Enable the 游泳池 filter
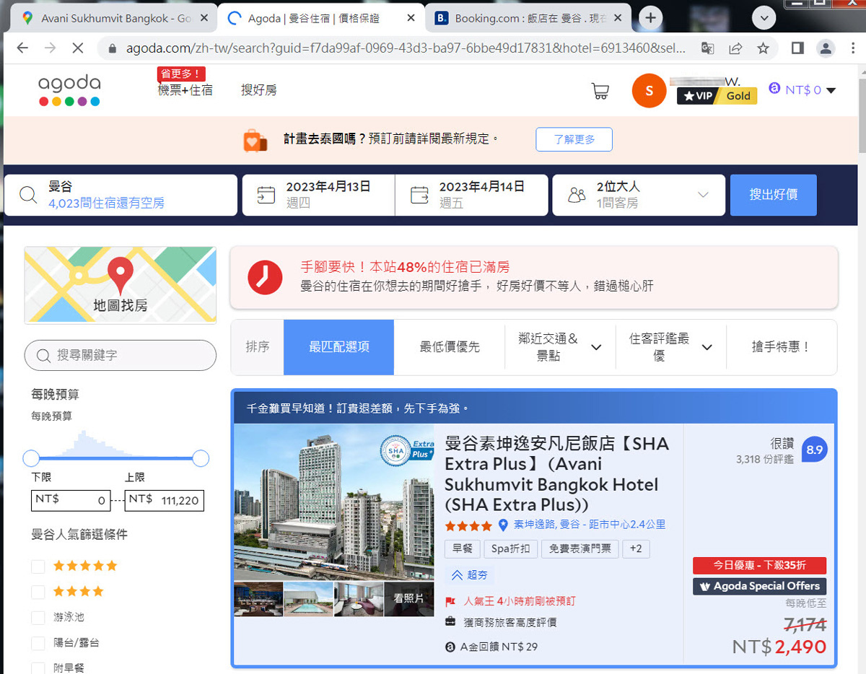 38,618
